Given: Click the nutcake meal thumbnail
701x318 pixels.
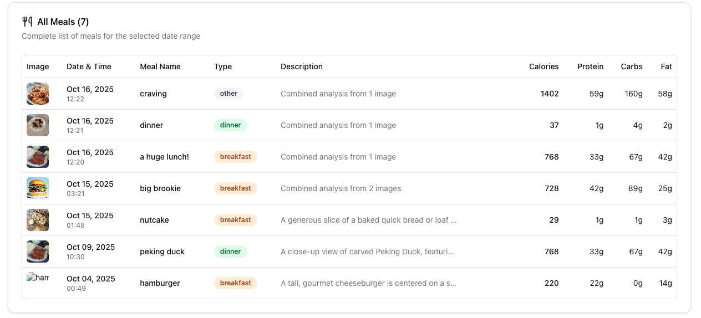Looking at the screenshot, I should click(x=38, y=220).
